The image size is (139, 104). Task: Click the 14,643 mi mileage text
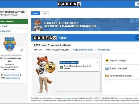coord(38,50)
